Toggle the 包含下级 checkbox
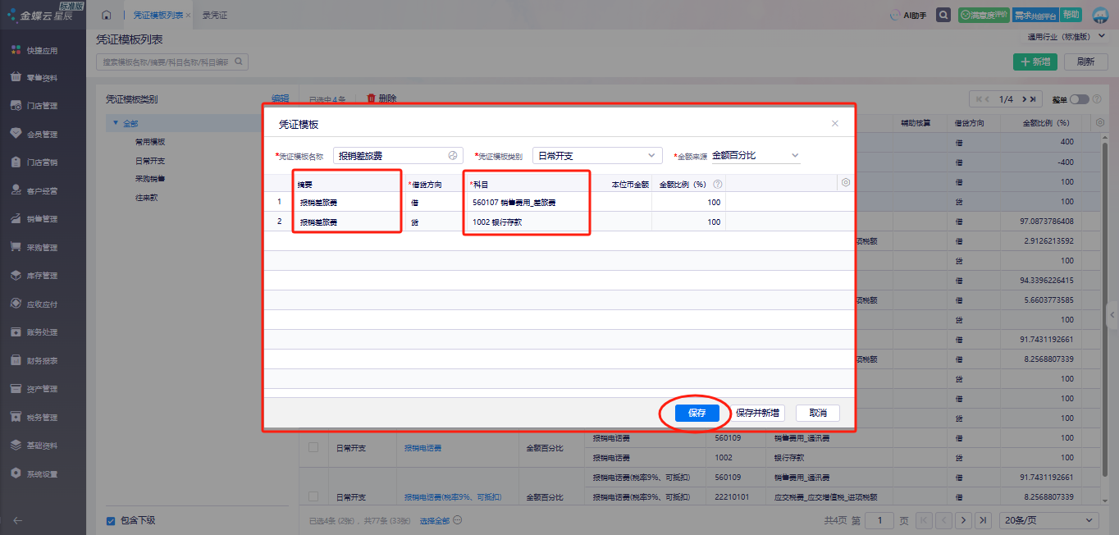Image resolution: width=1119 pixels, height=535 pixels. click(111, 520)
